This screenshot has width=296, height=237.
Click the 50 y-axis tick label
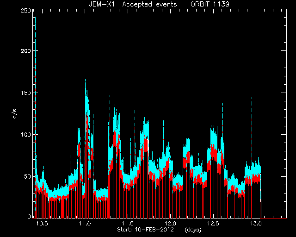click(27, 176)
